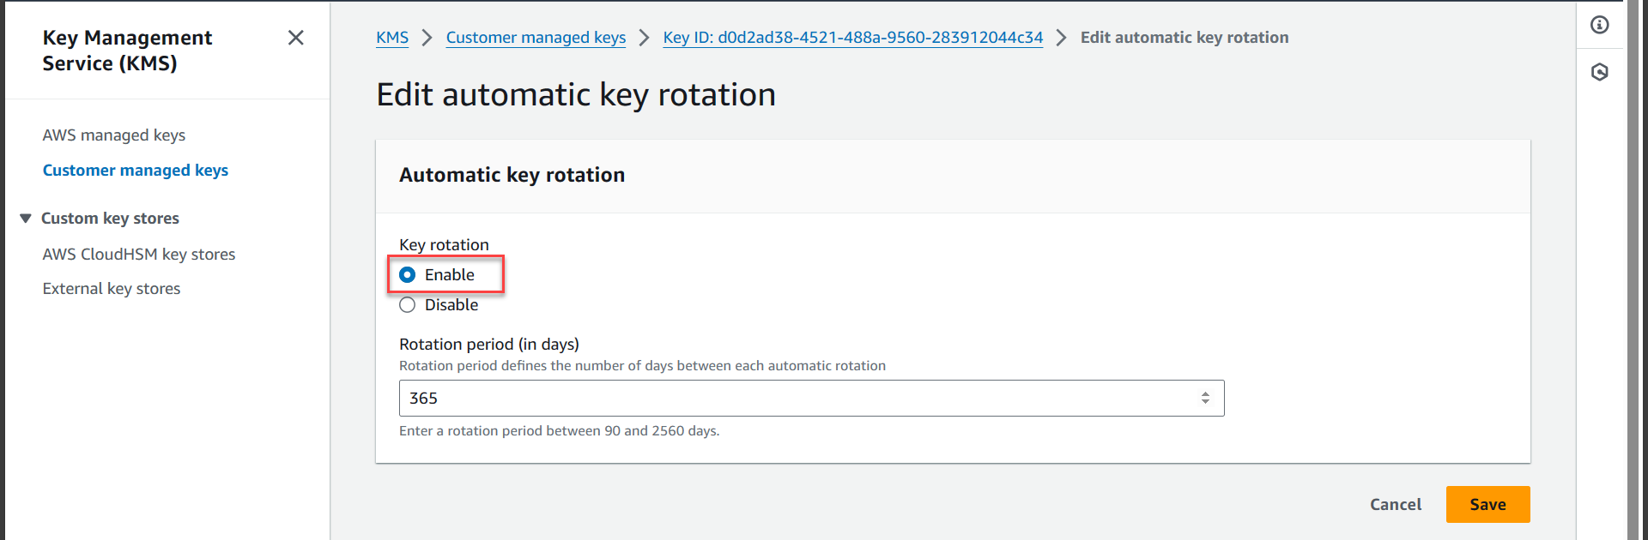1648x540 pixels.
Task: Click the breadcrumb chevron after KMS
Action: tap(427, 38)
